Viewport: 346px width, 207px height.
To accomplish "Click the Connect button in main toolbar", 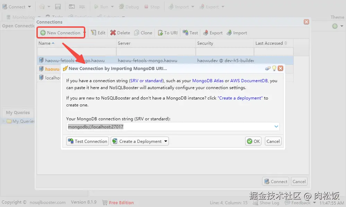I will (14, 7).
